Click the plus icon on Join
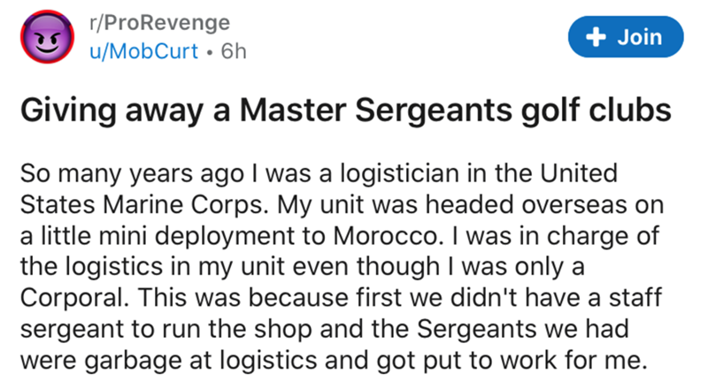This screenshot has height=389, width=708. click(x=594, y=37)
